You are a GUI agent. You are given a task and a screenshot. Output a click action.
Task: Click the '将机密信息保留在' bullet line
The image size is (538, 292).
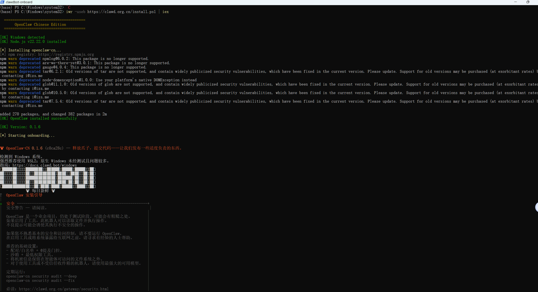click(55, 259)
